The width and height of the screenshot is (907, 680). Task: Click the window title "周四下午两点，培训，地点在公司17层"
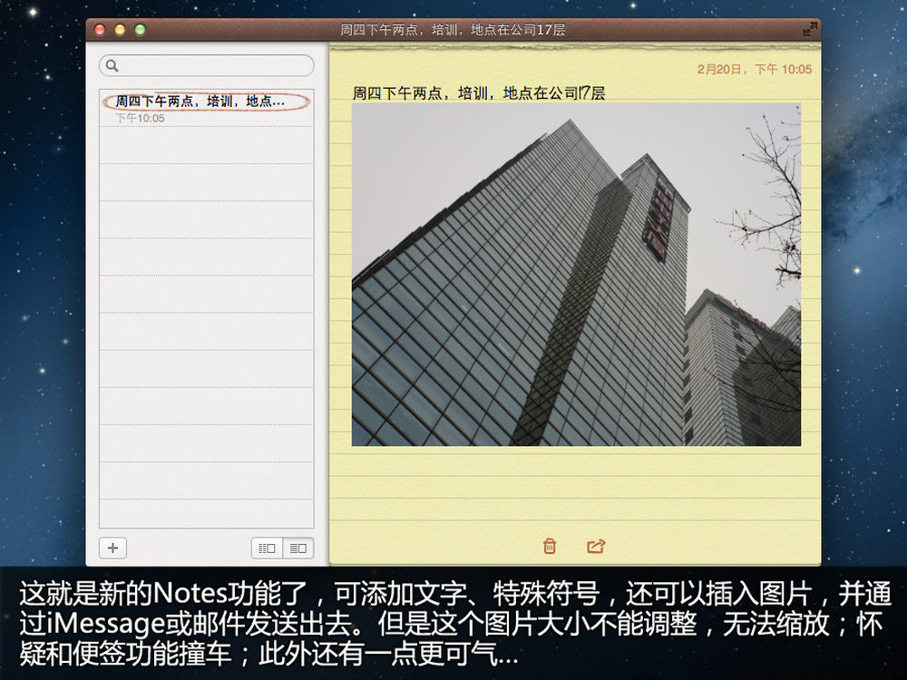tap(453, 30)
